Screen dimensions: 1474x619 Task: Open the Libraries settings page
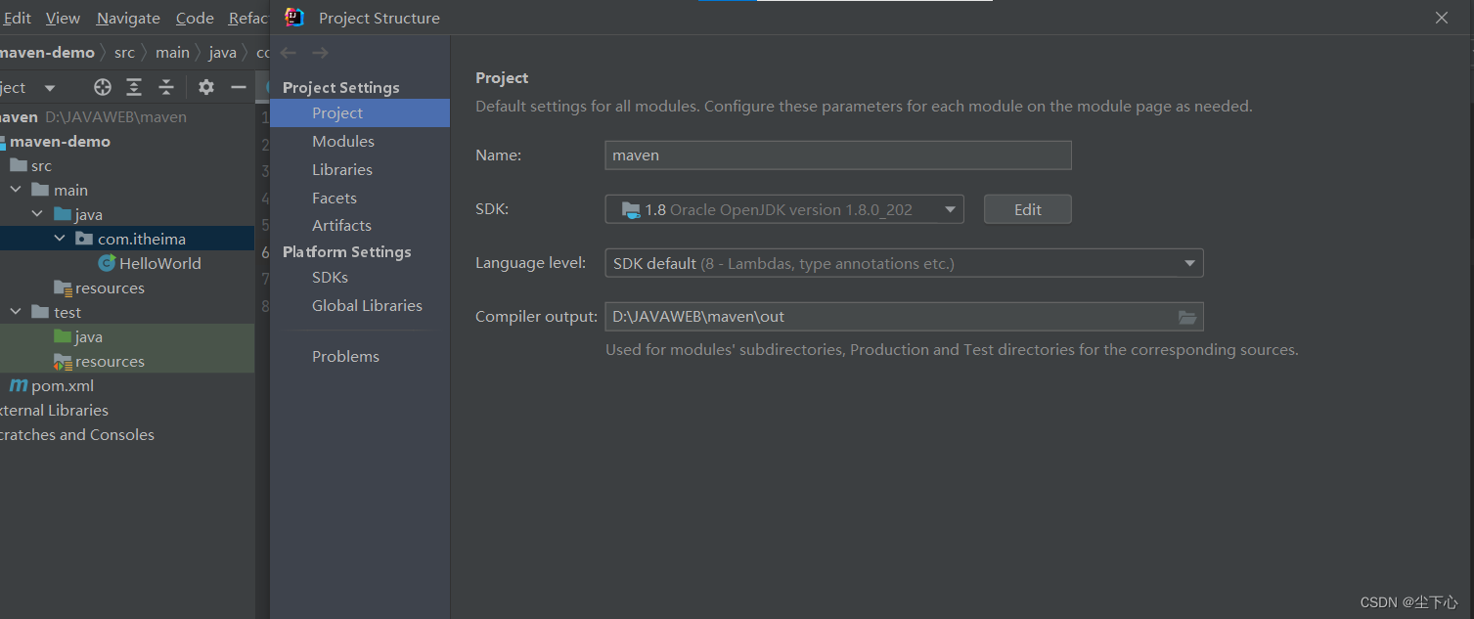pyautogui.click(x=342, y=170)
